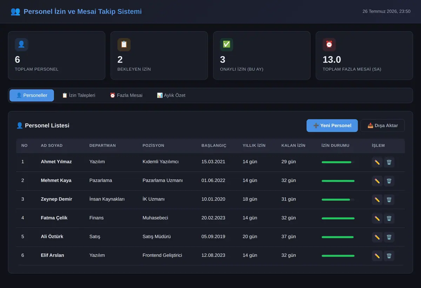Delete Zeynep Demir using trash icon
The height and width of the screenshot is (288, 421).
click(389, 200)
